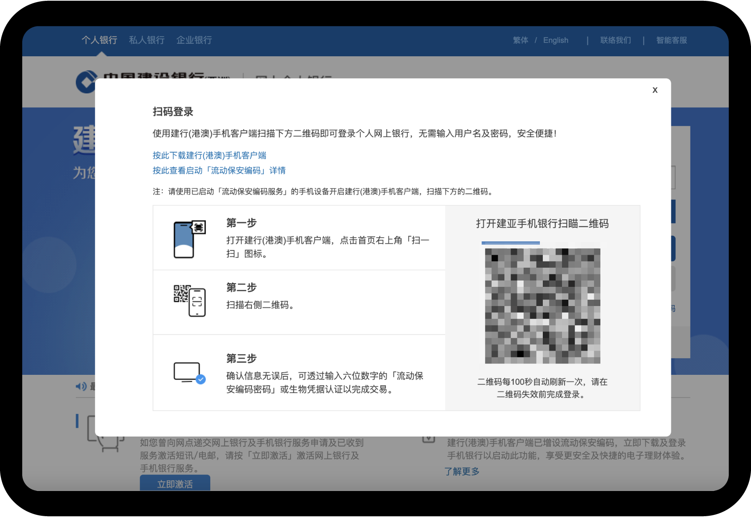The image size is (751, 517).
Task: Select the 私人银行 tab
Action: pyautogui.click(x=147, y=40)
